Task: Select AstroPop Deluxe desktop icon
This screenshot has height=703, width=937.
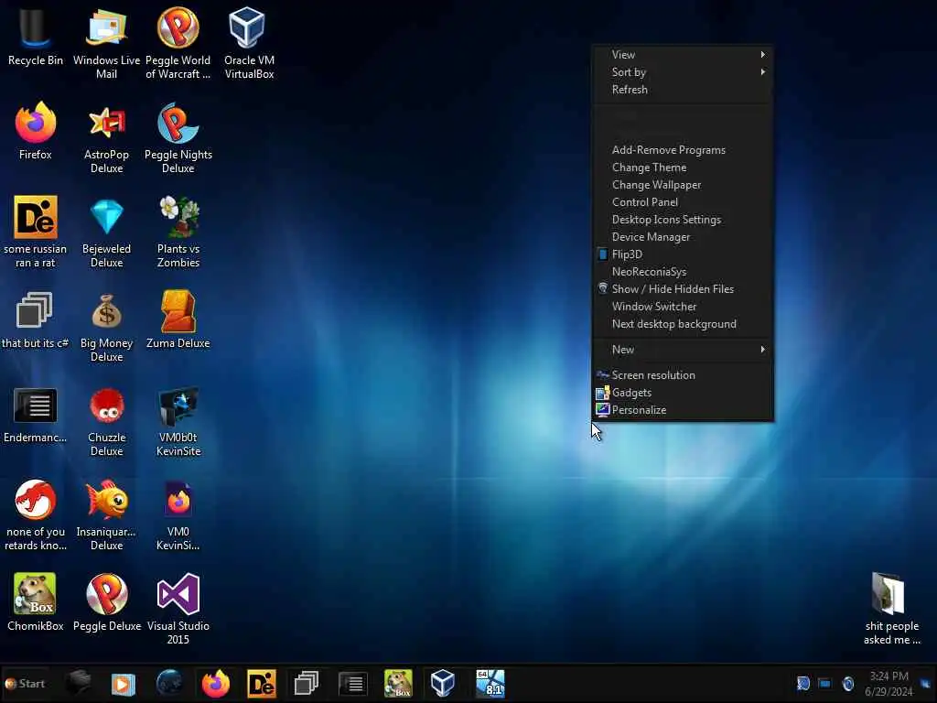Action: tap(106, 138)
